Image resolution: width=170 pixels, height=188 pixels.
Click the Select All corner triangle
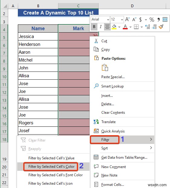(5, 6)
